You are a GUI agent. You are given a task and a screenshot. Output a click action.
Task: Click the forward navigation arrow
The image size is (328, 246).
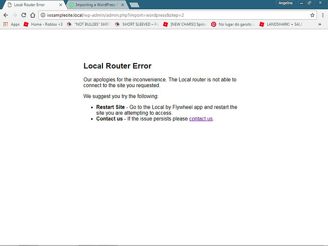(15, 15)
